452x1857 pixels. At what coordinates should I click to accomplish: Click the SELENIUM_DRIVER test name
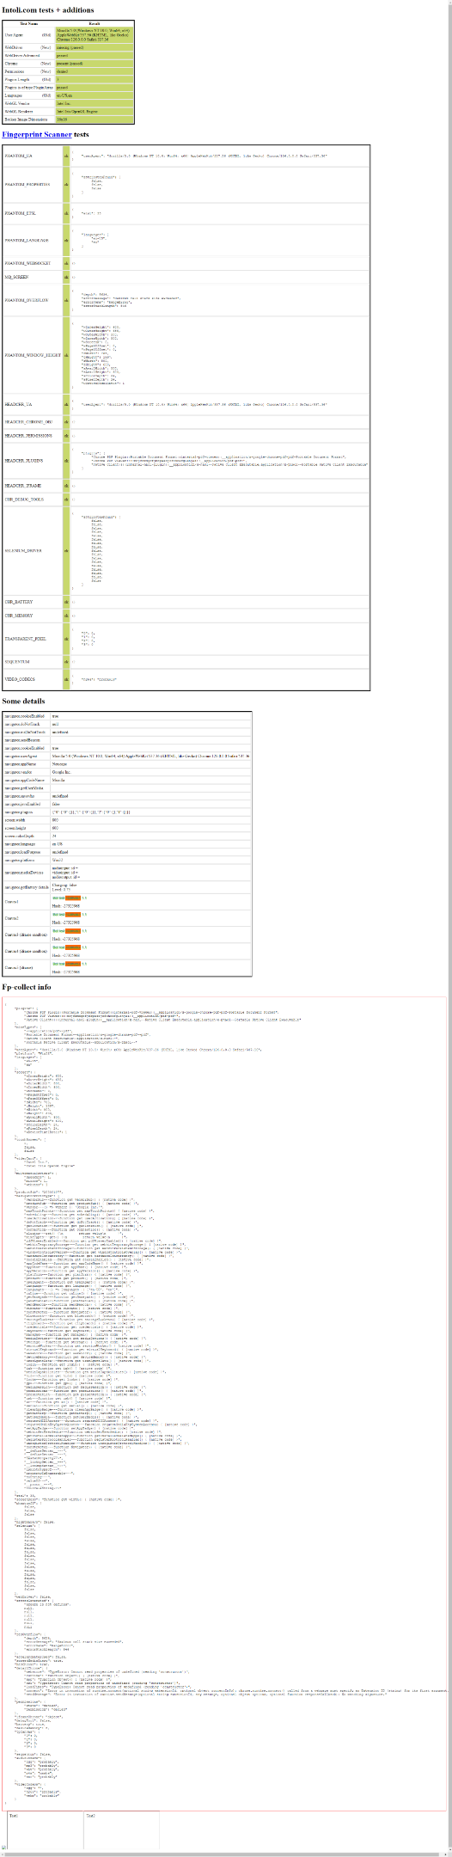click(24, 550)
